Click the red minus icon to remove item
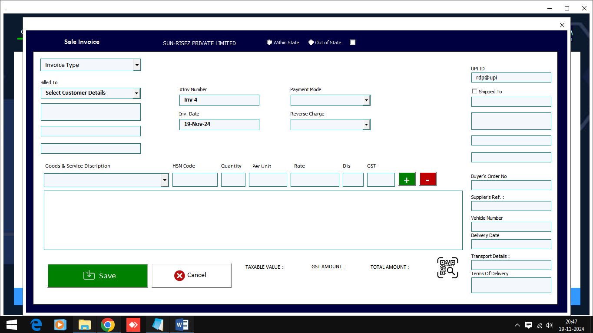Image resolution: width=593 pixels, height=333 pixels. 427,179
